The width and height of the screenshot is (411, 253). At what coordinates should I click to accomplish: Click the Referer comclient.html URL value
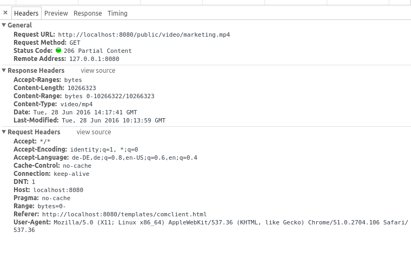pyautogui.click(x=124, y=214)
